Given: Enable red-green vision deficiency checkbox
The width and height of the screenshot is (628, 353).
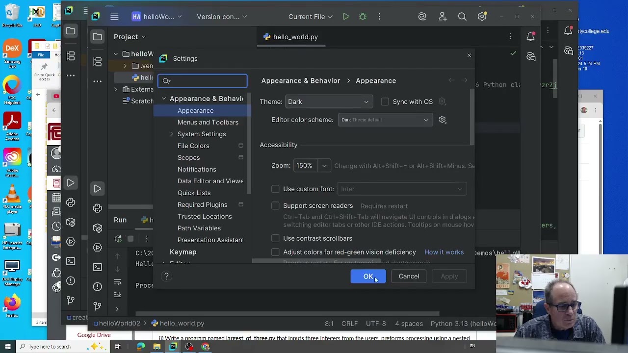Looking at the screenshot, I should (x=275, y=252).
